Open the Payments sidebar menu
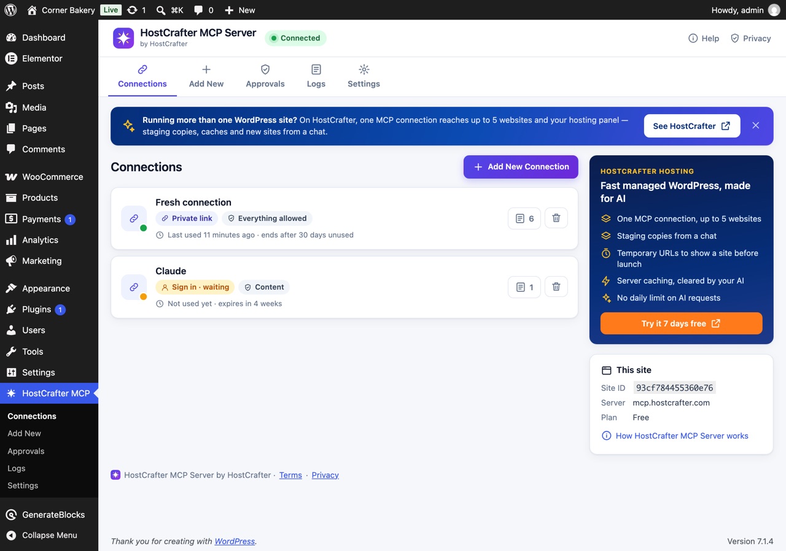Screen dimensions: 786x551 [49, 219]
